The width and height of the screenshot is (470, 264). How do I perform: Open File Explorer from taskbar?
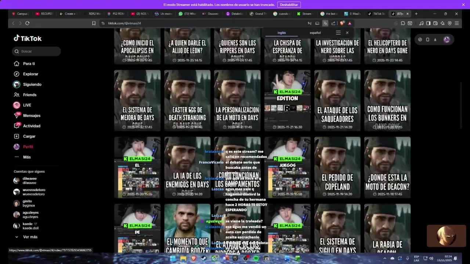(x=183, y=258)
